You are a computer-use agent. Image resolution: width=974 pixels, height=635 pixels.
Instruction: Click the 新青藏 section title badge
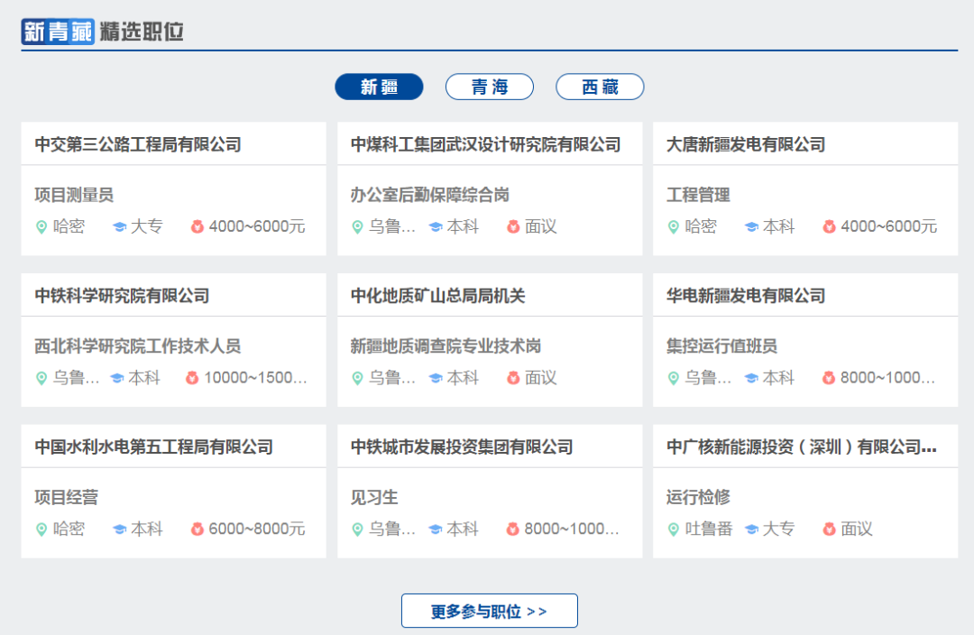(x=58, y=31)
